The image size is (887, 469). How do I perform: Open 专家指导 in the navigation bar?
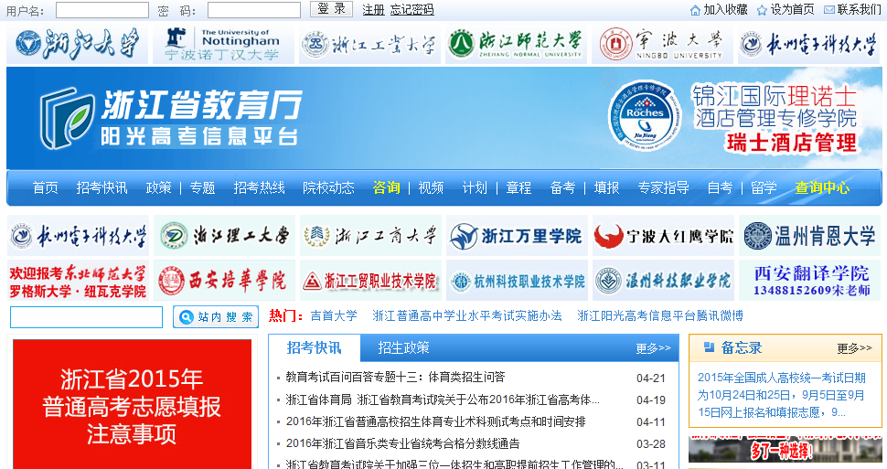point(664,187)
